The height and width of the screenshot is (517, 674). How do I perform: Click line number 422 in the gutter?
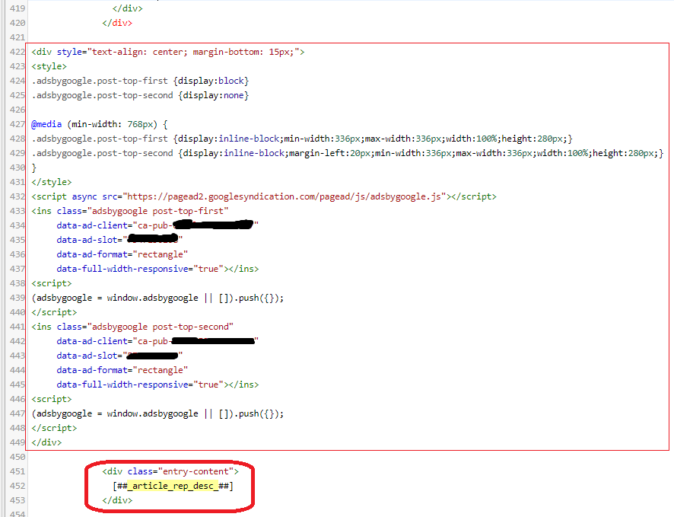17,52
